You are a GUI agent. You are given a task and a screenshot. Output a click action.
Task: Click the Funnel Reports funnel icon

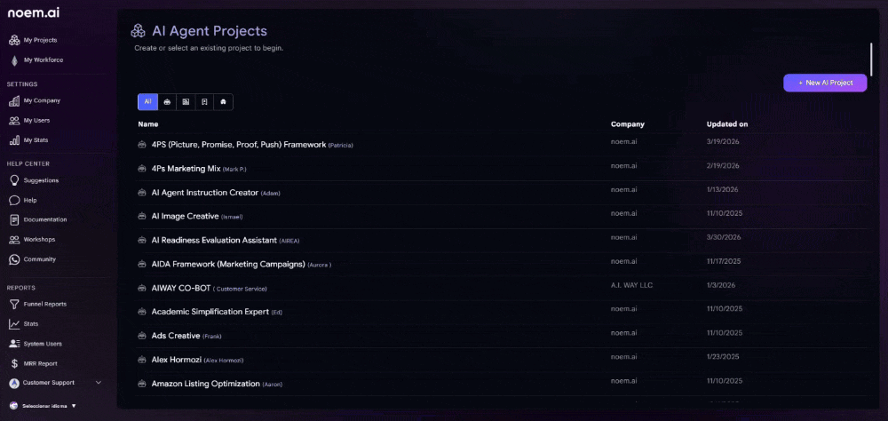(x=14, y=304)
